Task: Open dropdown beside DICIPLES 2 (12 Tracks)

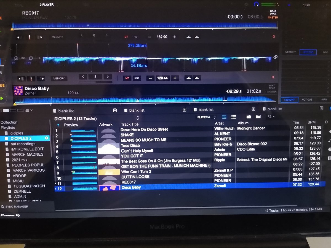Action: [138, 118]
